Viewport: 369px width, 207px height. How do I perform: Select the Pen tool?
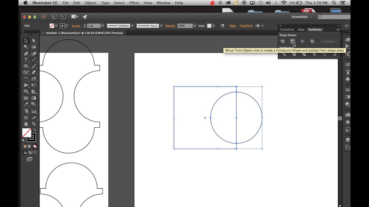click(26, 53)
